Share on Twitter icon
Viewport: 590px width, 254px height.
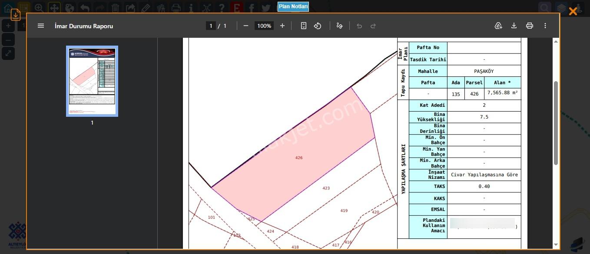[x=266, y=7]
